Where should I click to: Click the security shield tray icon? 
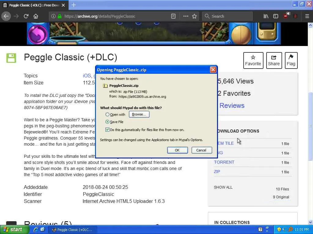[279, 230]
